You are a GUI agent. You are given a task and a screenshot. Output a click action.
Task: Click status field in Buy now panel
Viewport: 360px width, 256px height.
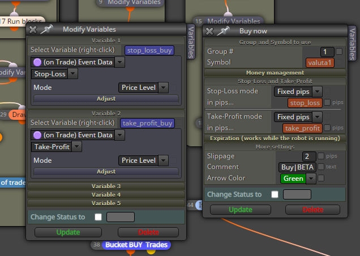point(297,194)
